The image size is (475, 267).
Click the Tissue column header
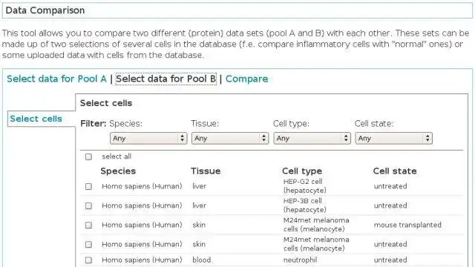206,171
